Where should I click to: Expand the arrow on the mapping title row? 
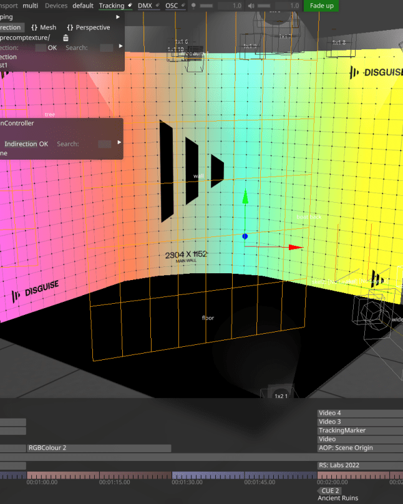click(118, 17)
